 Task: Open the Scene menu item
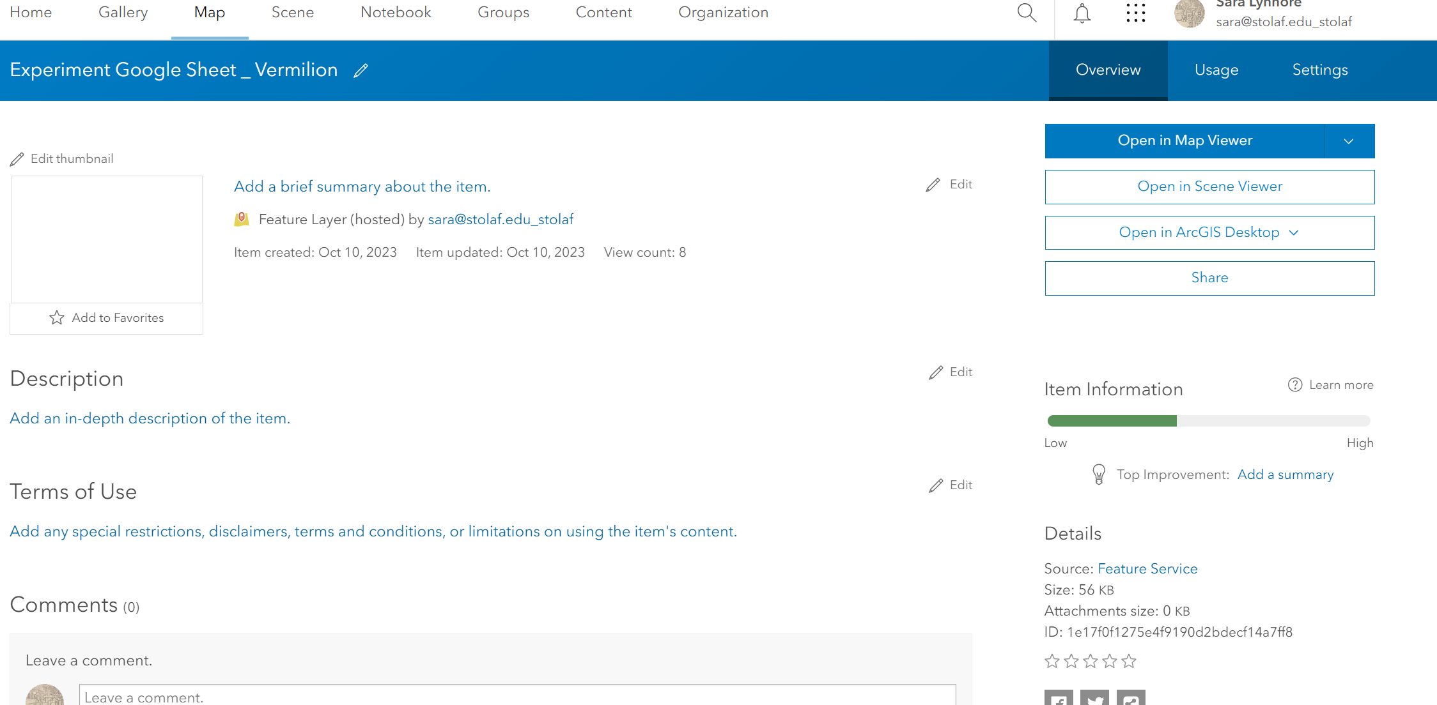pyautogui.click(x=293, y=13)
